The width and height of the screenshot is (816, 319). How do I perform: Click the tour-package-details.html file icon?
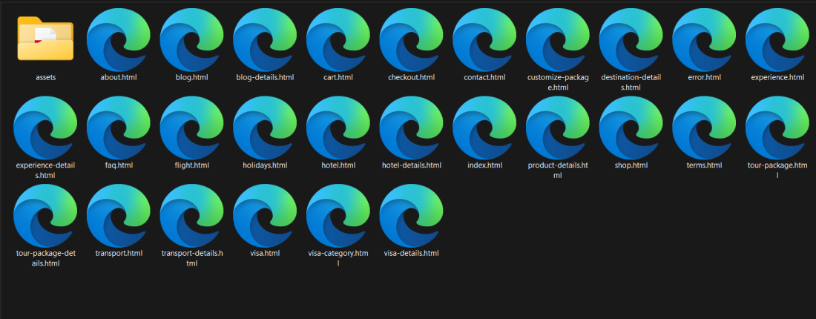(45, 216)
